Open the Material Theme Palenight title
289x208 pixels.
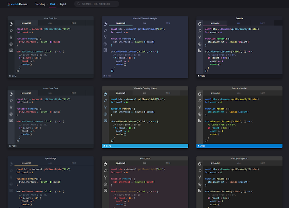tap(145, 18)
